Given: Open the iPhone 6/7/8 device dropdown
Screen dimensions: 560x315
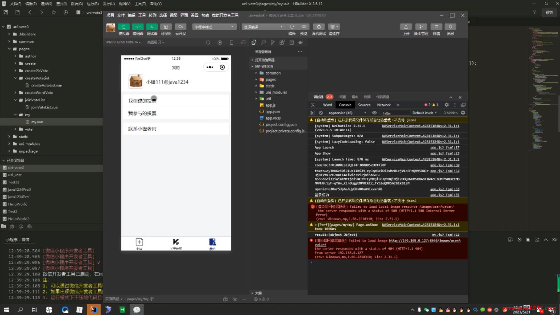Looking at the screenshot, I should [x=123, y=42].
